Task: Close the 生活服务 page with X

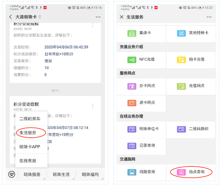Action: click(121, 17)
